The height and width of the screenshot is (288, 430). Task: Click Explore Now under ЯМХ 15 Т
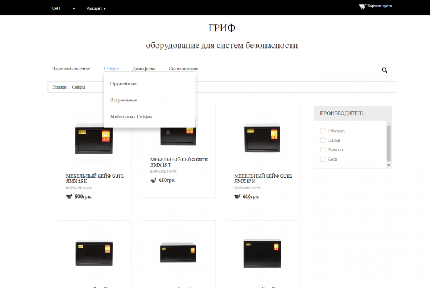[163, 172]
